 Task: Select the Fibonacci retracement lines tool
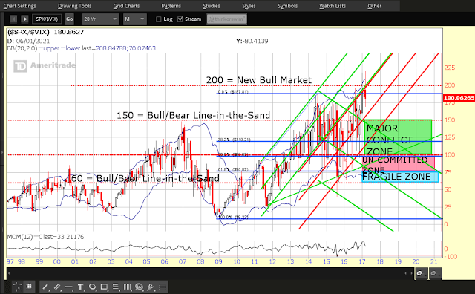coord(116,287)
